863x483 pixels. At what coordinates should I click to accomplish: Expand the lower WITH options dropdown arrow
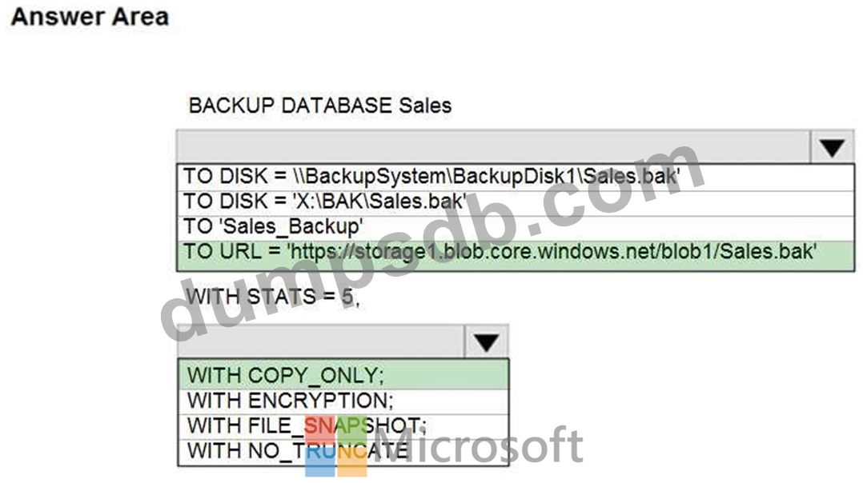coord(486,341)
